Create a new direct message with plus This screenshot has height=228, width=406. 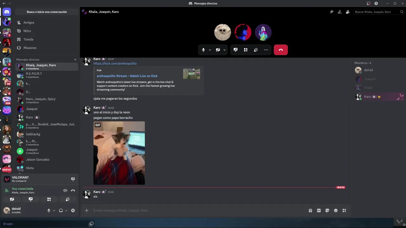(x=75, y=60)
